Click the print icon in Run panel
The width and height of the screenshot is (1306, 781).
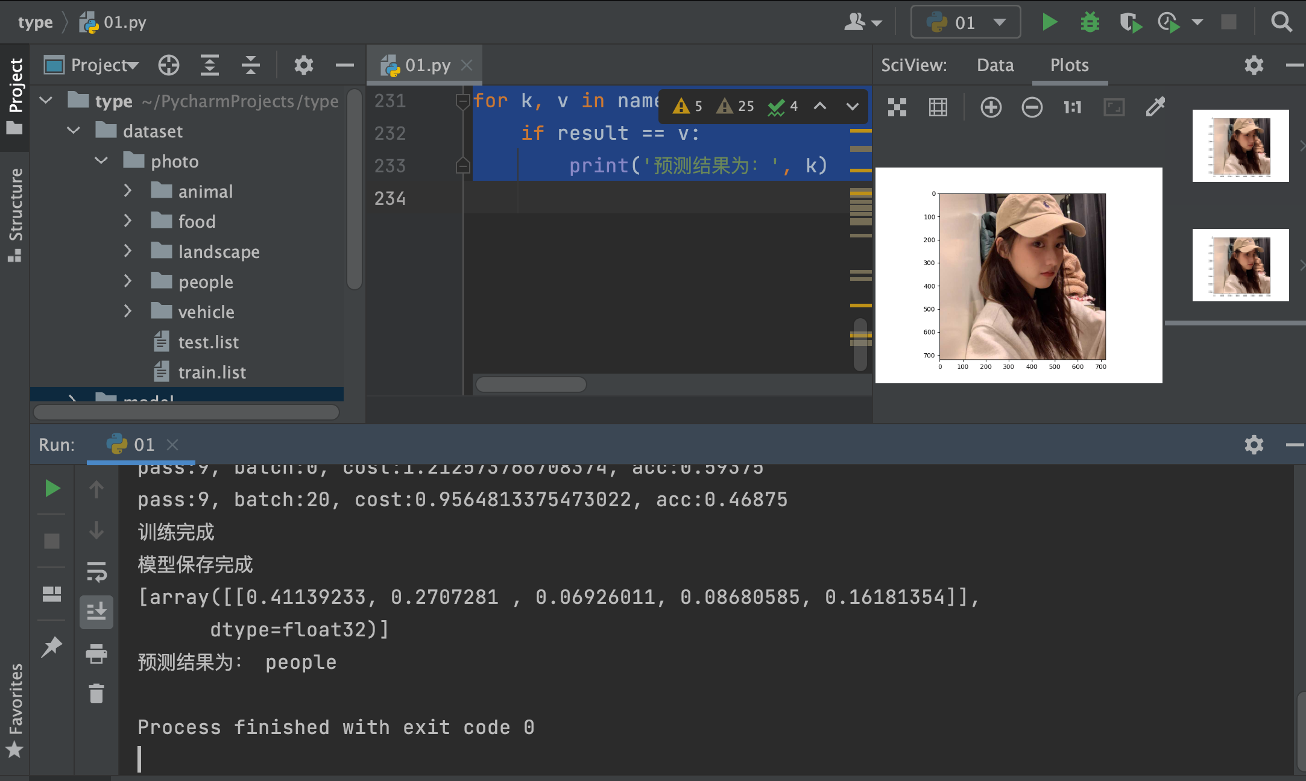pos(96,654)
